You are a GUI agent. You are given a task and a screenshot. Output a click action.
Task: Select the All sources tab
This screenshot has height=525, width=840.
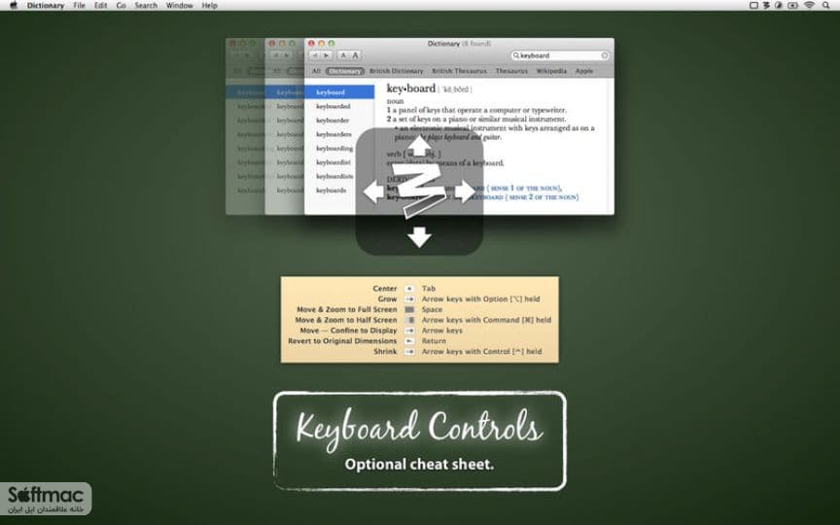(316, 71)
